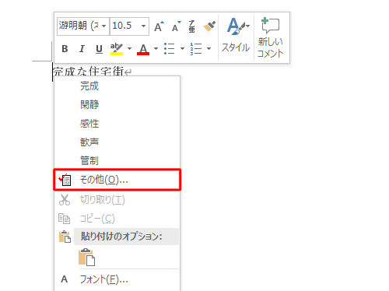
Task: Toggle bold formatting
Action: pos(65,48)
